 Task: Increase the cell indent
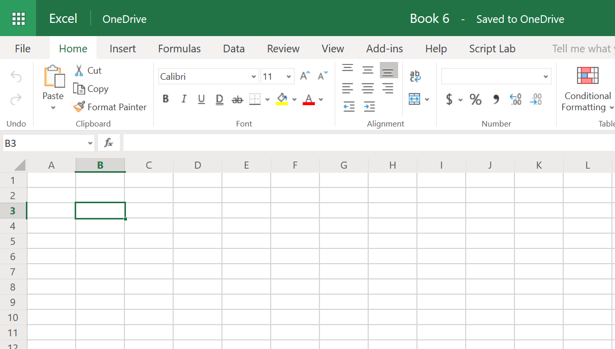[369, 107]
